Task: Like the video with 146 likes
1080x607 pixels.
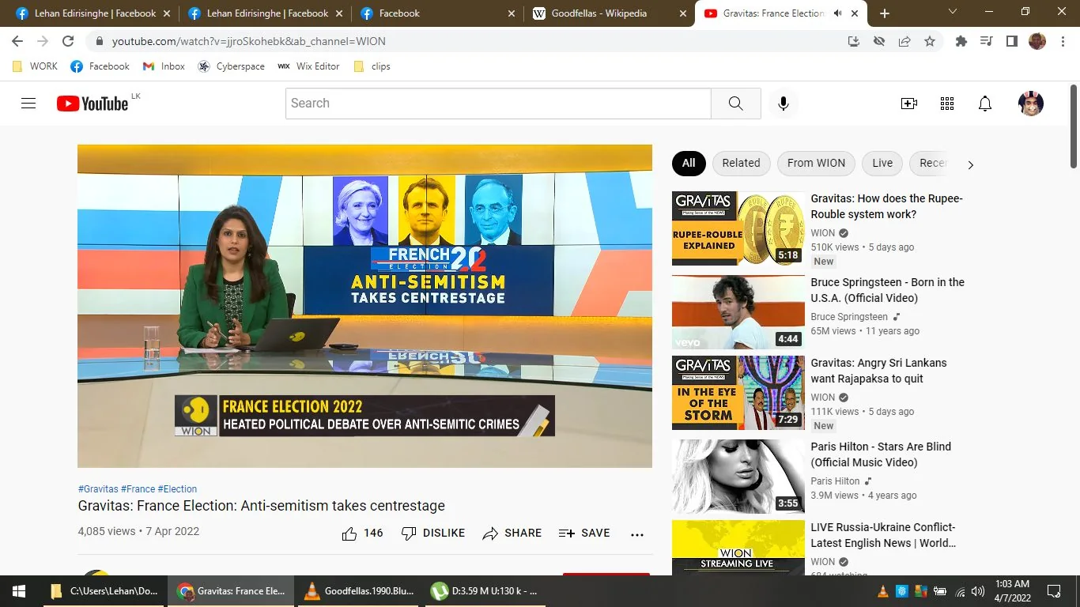Action: click(x=362, y=533)
